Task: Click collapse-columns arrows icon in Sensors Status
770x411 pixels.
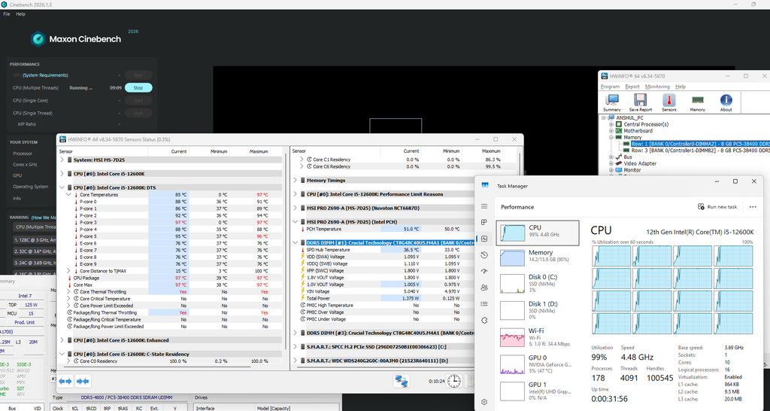Action: [x=83, y=381]
